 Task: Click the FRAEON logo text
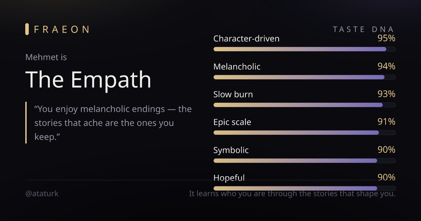tap(62, 29)
